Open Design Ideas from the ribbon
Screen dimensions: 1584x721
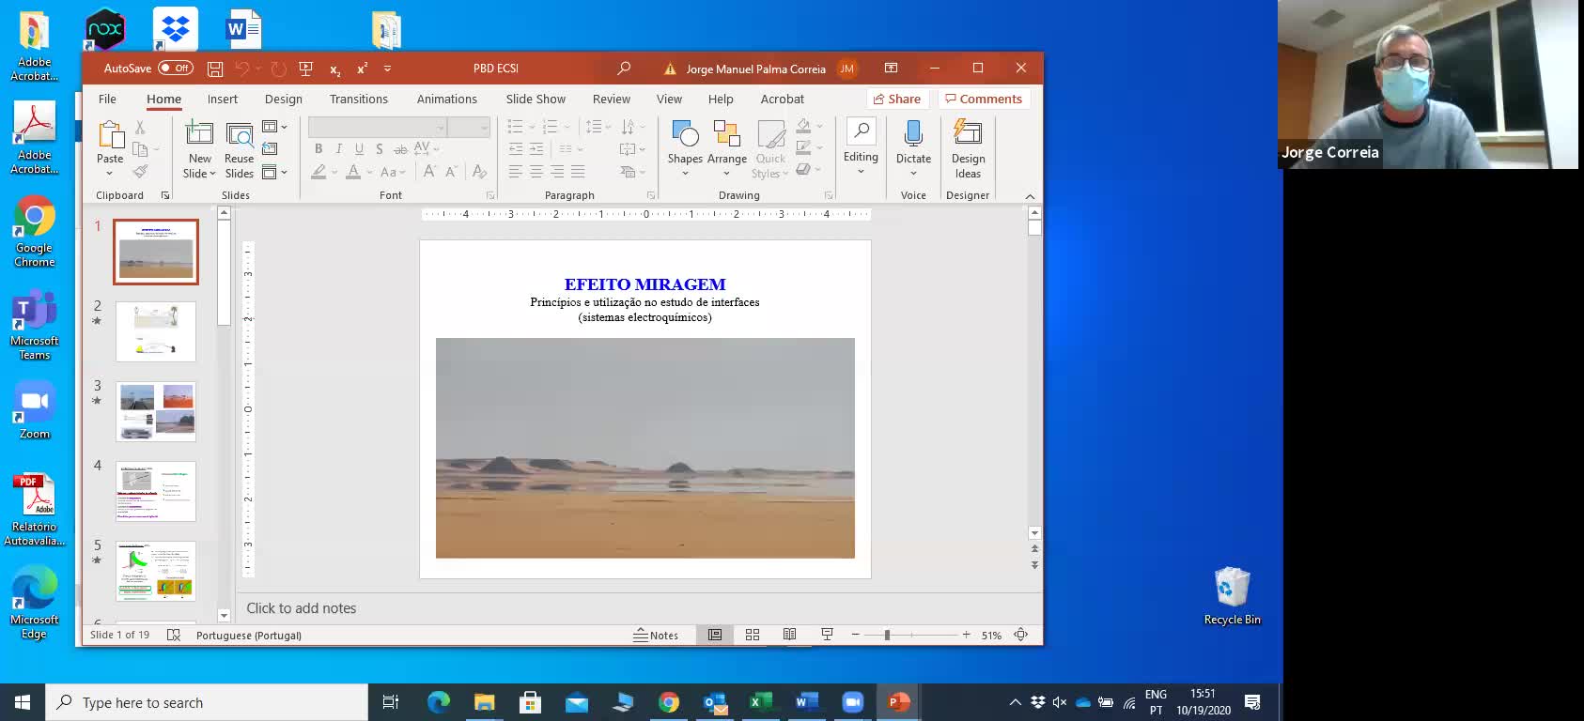tap(968, 148)
